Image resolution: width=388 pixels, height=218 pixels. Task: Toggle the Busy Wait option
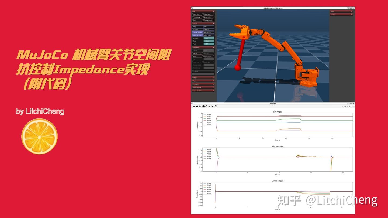coord(208,35)
